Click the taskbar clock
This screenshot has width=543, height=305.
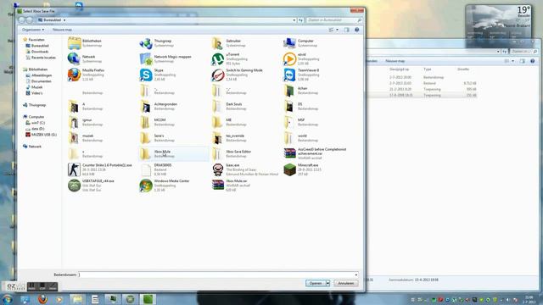pos(529,299)
